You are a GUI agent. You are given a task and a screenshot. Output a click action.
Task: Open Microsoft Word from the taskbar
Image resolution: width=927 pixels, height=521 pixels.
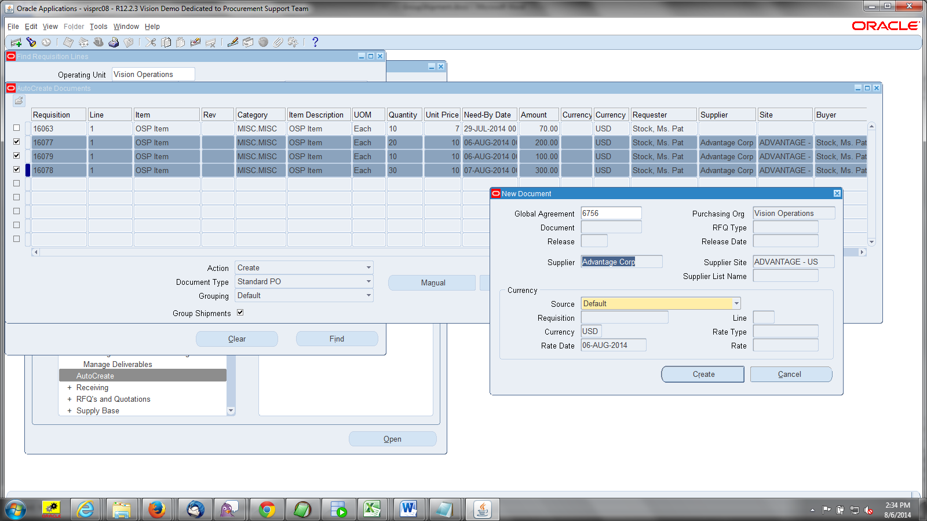[x=408, y=509]
